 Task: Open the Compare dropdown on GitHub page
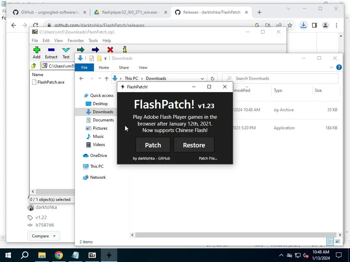(x=43, y=236)
